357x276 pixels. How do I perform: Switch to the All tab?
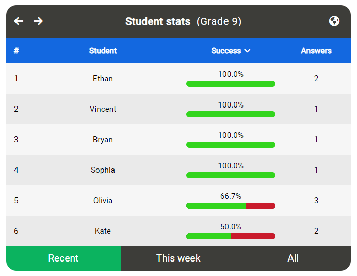click(293, 258)
